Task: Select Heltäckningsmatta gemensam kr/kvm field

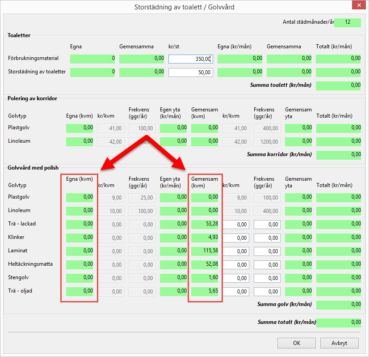Action: pyautogui.click(x=235, y=264)
